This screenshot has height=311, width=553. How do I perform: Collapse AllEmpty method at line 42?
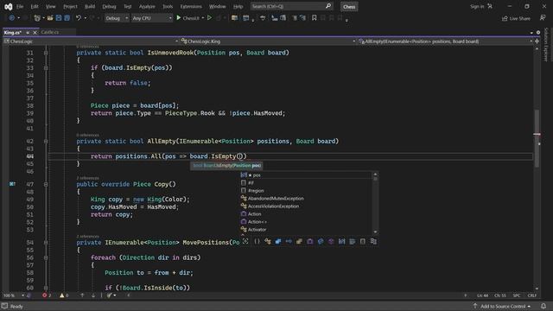coord(46,142)
